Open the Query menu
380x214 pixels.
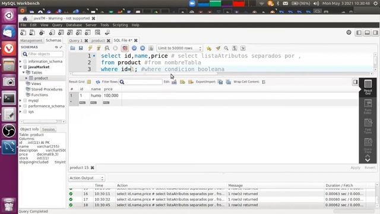57,25
